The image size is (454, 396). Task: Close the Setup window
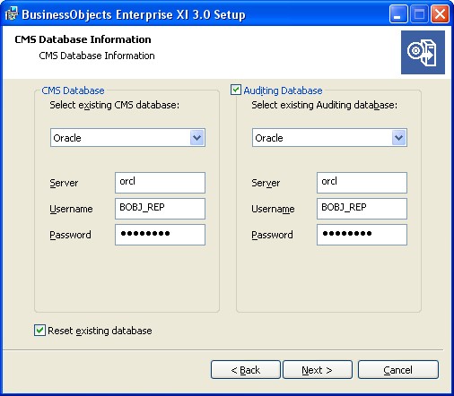pyautogui.click(x=440, y=14)
